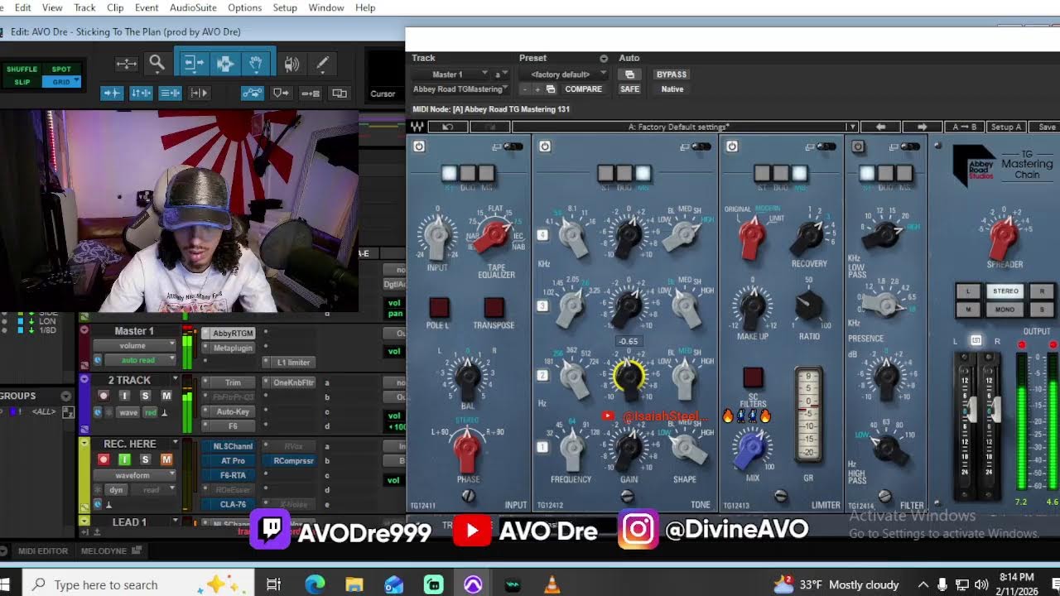Open VLC media player from taskbar
This screenshot has height=596, width=1060.
(552, 584)
